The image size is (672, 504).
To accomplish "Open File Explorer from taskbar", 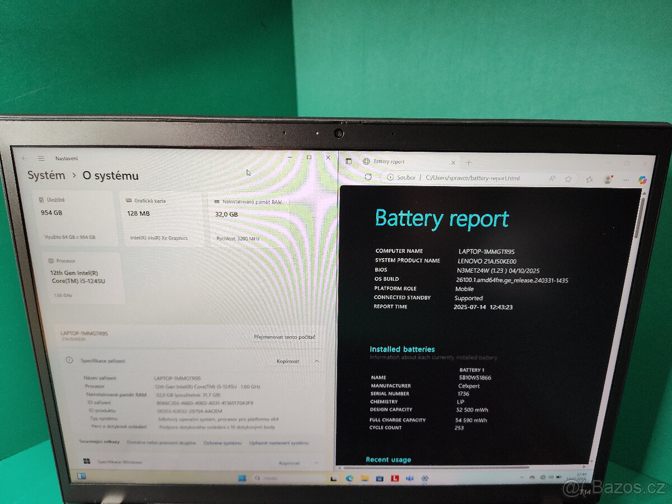I will (x=365, y=478).
